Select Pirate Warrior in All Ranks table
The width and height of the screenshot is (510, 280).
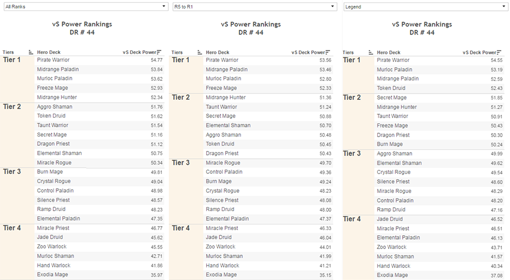pos(53,60)
